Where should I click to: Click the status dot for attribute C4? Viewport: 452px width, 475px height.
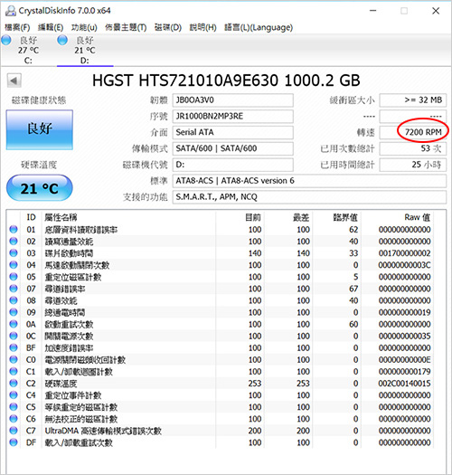coord(14,395)
